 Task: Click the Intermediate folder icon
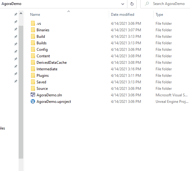[x=33, y=69]
